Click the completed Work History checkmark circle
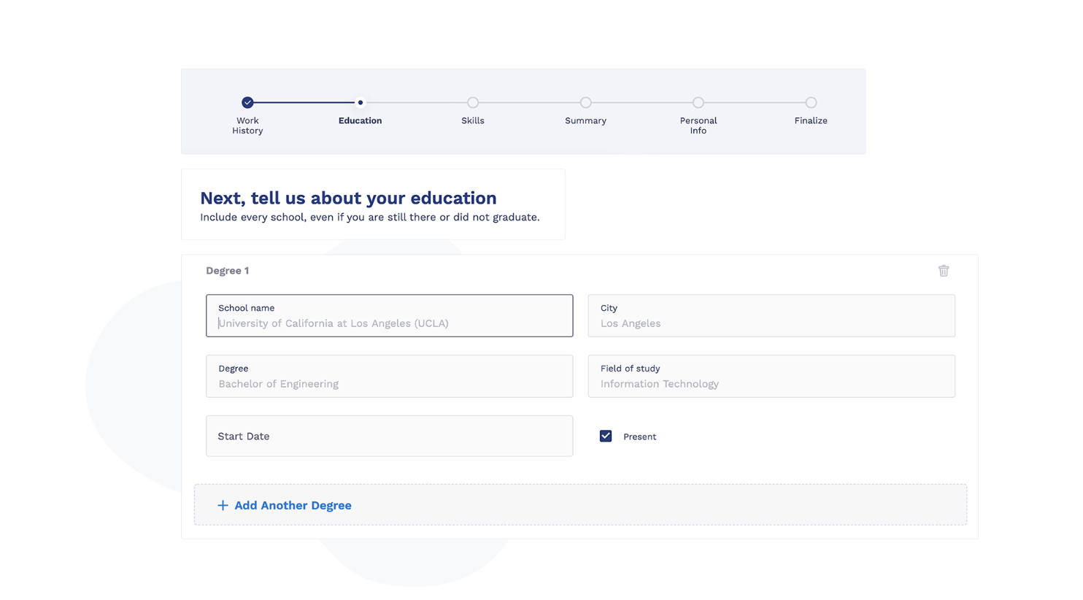The height and width of the screenshot is (600, 1083). pos(247,102)
